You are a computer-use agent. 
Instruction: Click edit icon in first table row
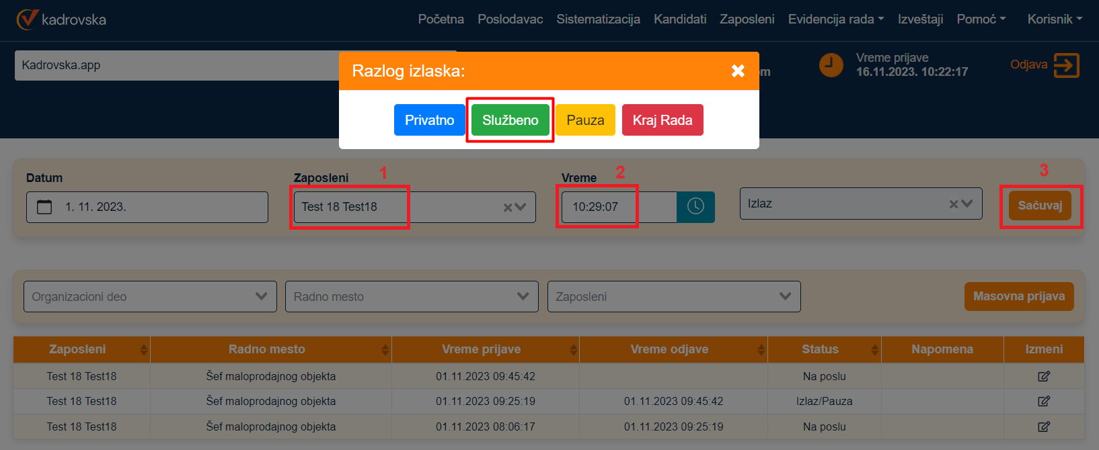coord(1043,376)
